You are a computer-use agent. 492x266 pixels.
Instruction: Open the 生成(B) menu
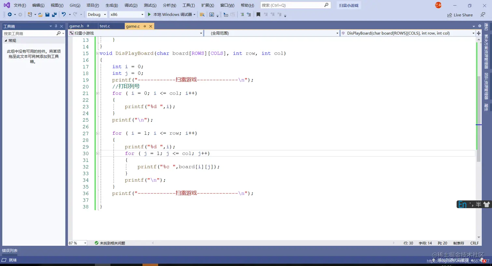tap(112, 5)
